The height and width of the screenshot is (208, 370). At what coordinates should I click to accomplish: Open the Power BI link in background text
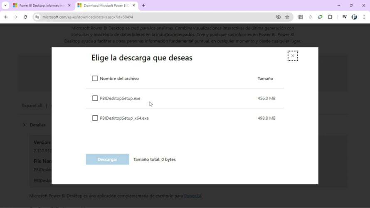(192, 196)
